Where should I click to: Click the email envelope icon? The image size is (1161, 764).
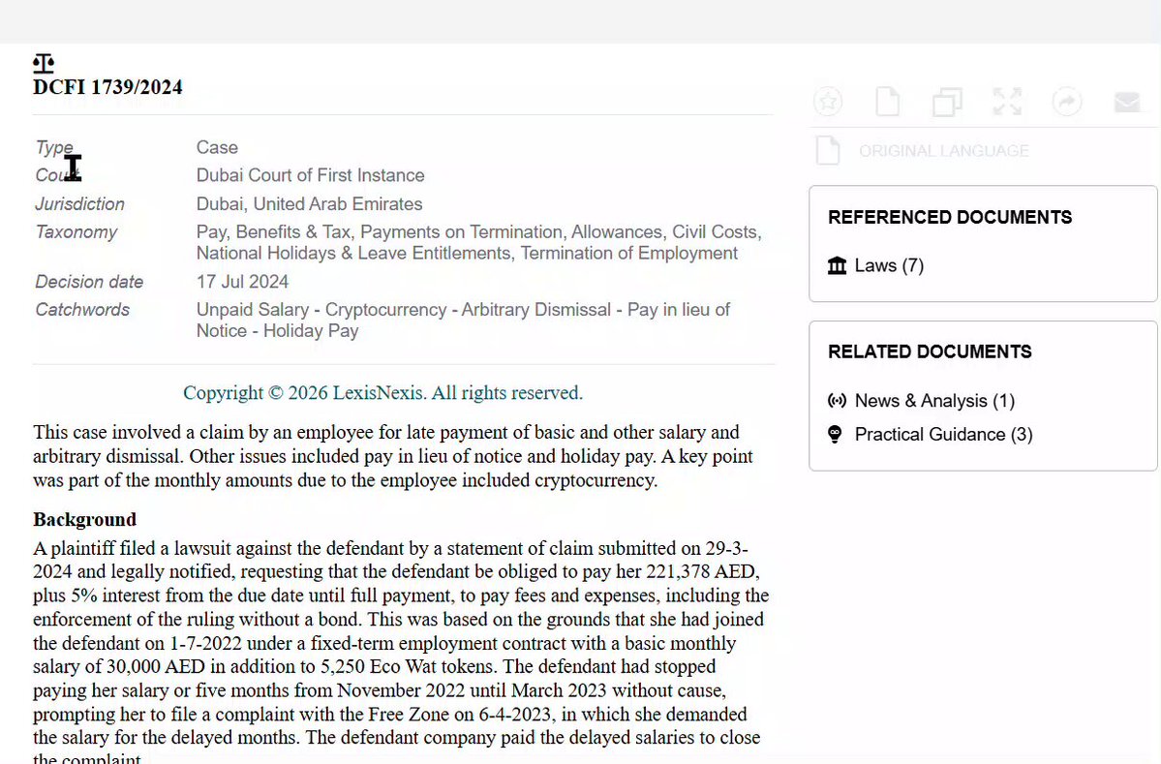[x=1127, y=103]
